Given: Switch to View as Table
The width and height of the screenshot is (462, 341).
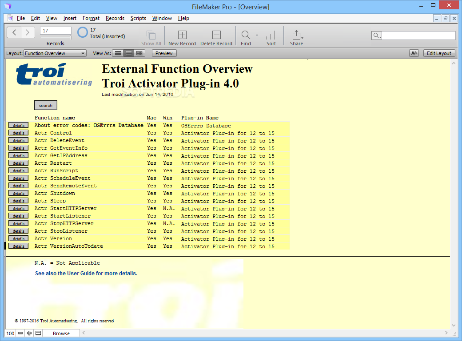Looking at the screenshot, I should coord(139,53).
